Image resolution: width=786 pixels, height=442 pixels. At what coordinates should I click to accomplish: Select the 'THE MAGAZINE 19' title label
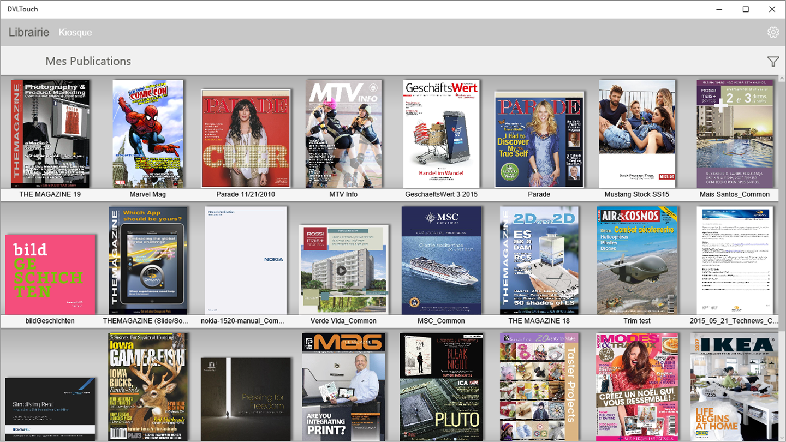pyautogui.click(x=50, y=194)
